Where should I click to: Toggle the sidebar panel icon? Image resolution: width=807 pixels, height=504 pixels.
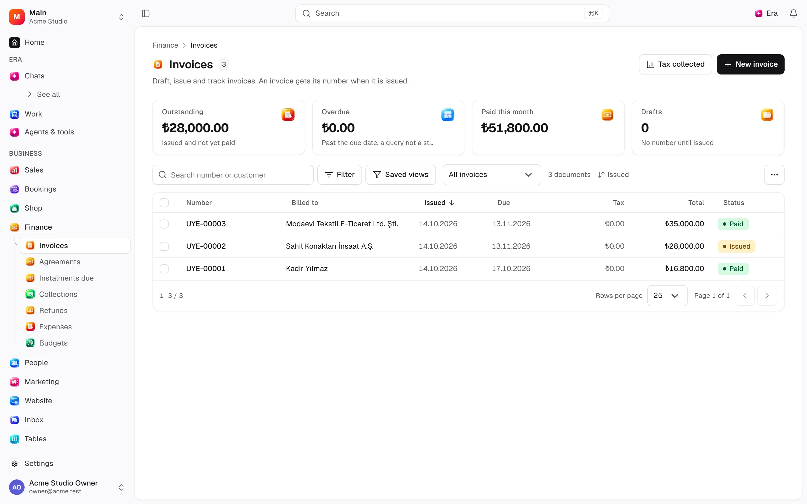(x=146, y=13)
